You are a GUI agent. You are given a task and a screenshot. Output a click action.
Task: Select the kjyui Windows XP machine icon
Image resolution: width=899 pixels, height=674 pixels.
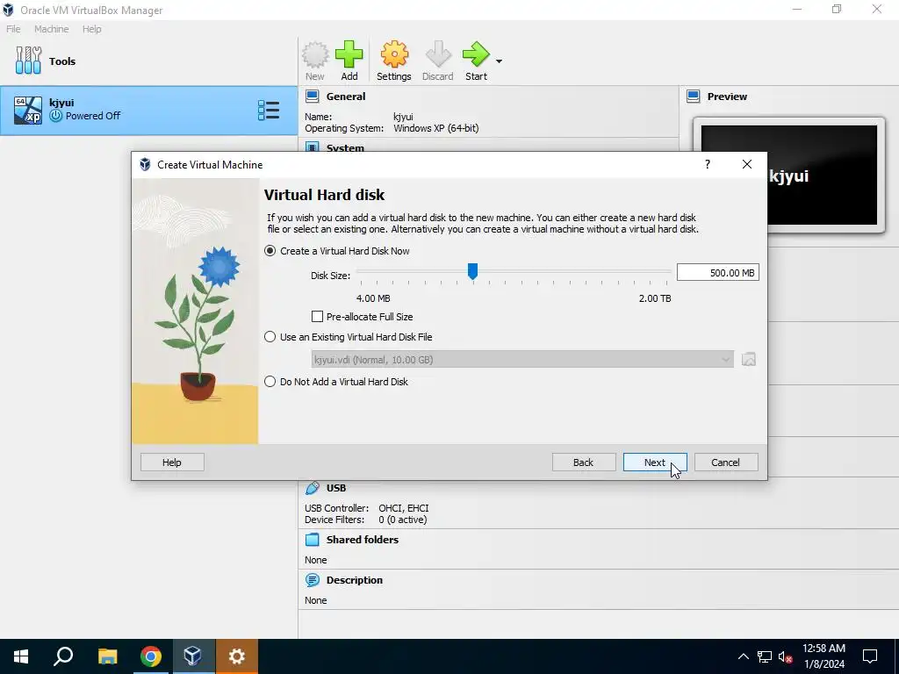pyautogui.click(x=27, y=110)
